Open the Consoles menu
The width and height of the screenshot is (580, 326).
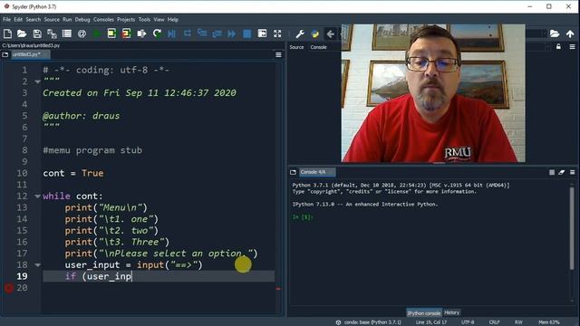tap(103, 20)
